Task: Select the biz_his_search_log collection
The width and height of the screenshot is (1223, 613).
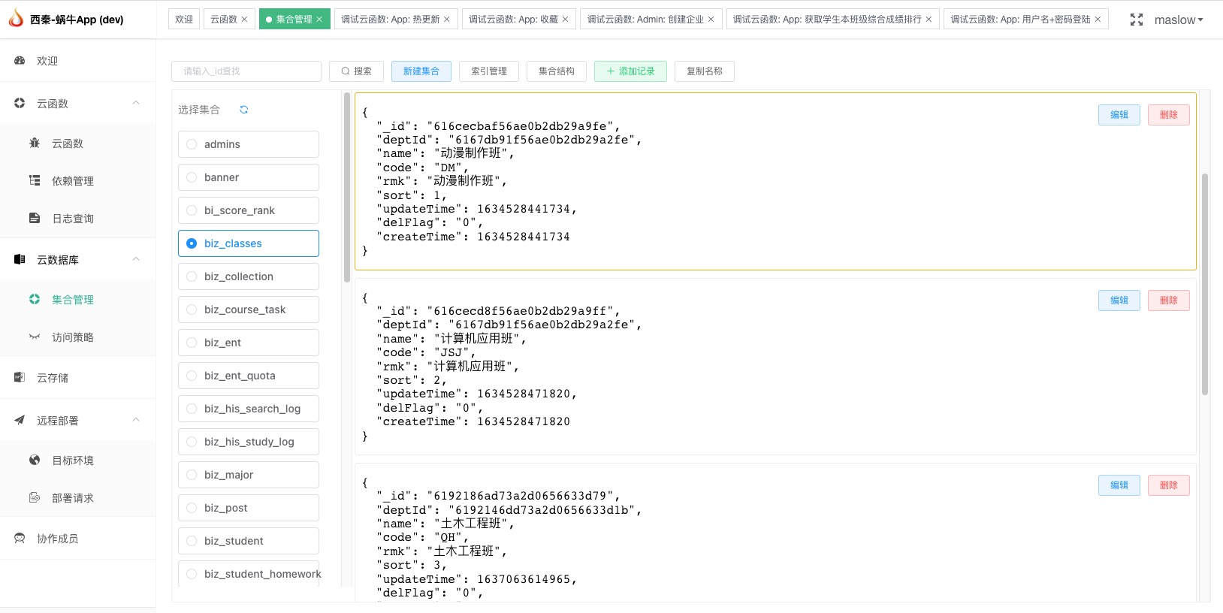Action: pos(249,409)
